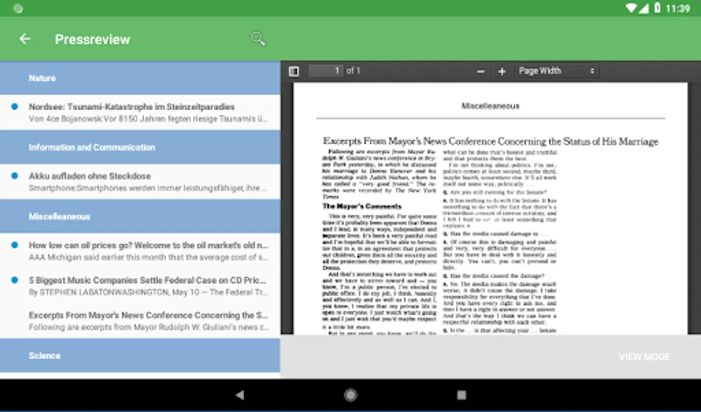Click 'The Mayor's Comments' subheading in PDF
Screen dimensions: 701x412
pos(362,206)
